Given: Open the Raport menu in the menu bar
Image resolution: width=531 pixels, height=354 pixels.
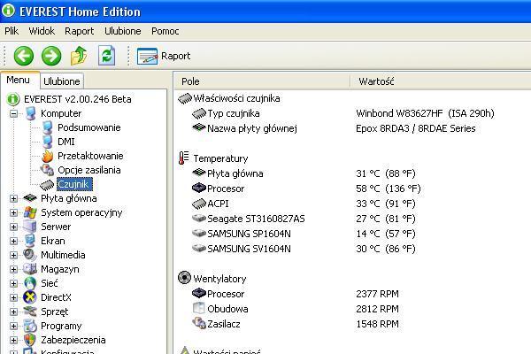Looking at the screenshot, I should point(80,31).
